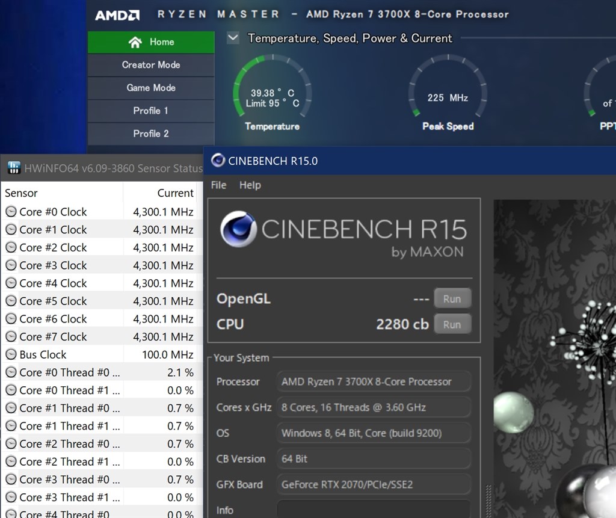Click the Core #1 Clock sensor icon
Screen dimensions: 616x518
click(x=11, y=230)
